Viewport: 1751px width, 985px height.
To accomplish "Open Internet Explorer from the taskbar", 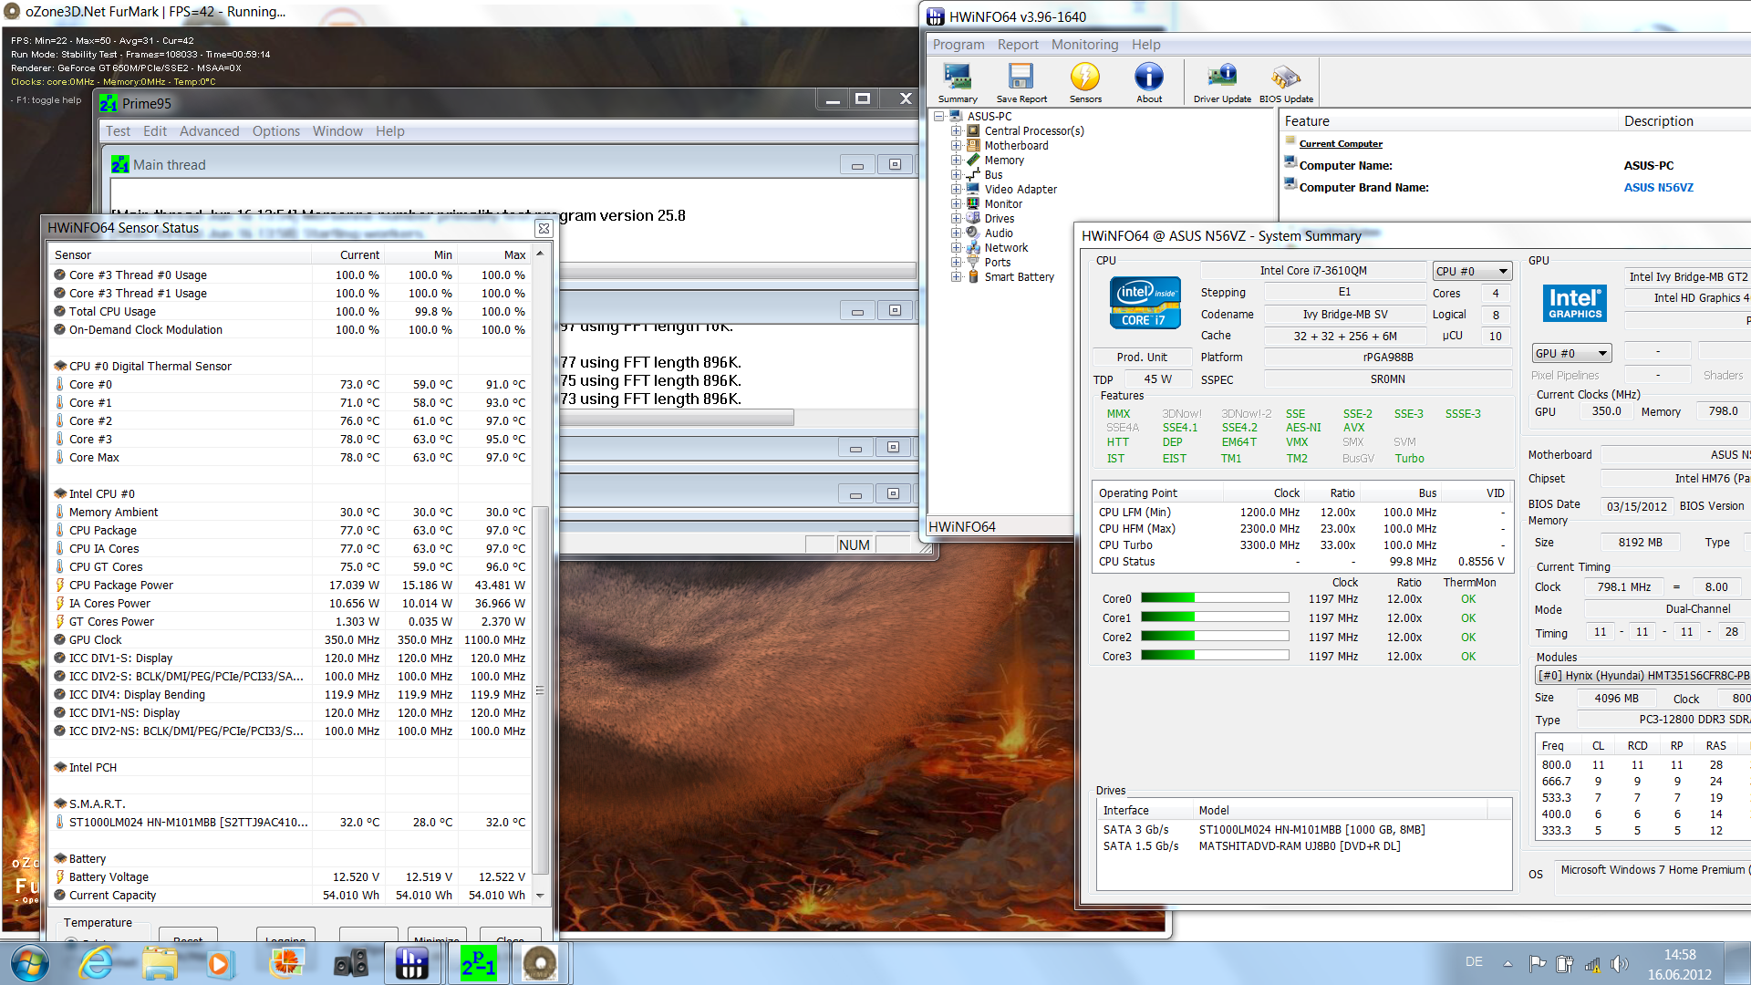I will pos(96,963).
